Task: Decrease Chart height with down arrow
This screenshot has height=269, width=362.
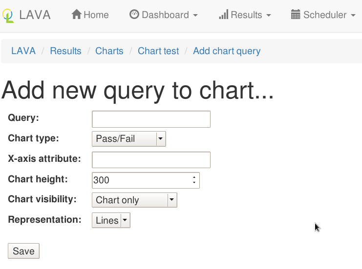Action: (194, 183)
